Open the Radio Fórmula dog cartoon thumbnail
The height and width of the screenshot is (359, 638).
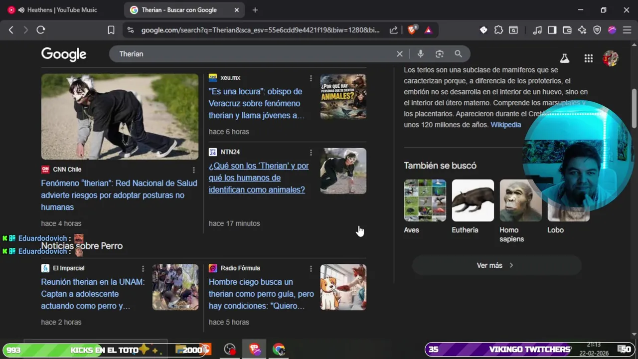pos(343,287)
